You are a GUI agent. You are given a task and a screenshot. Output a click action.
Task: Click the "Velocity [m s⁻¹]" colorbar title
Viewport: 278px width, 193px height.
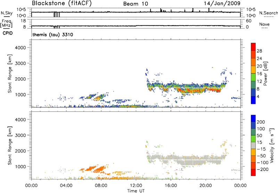coord(272,145)
